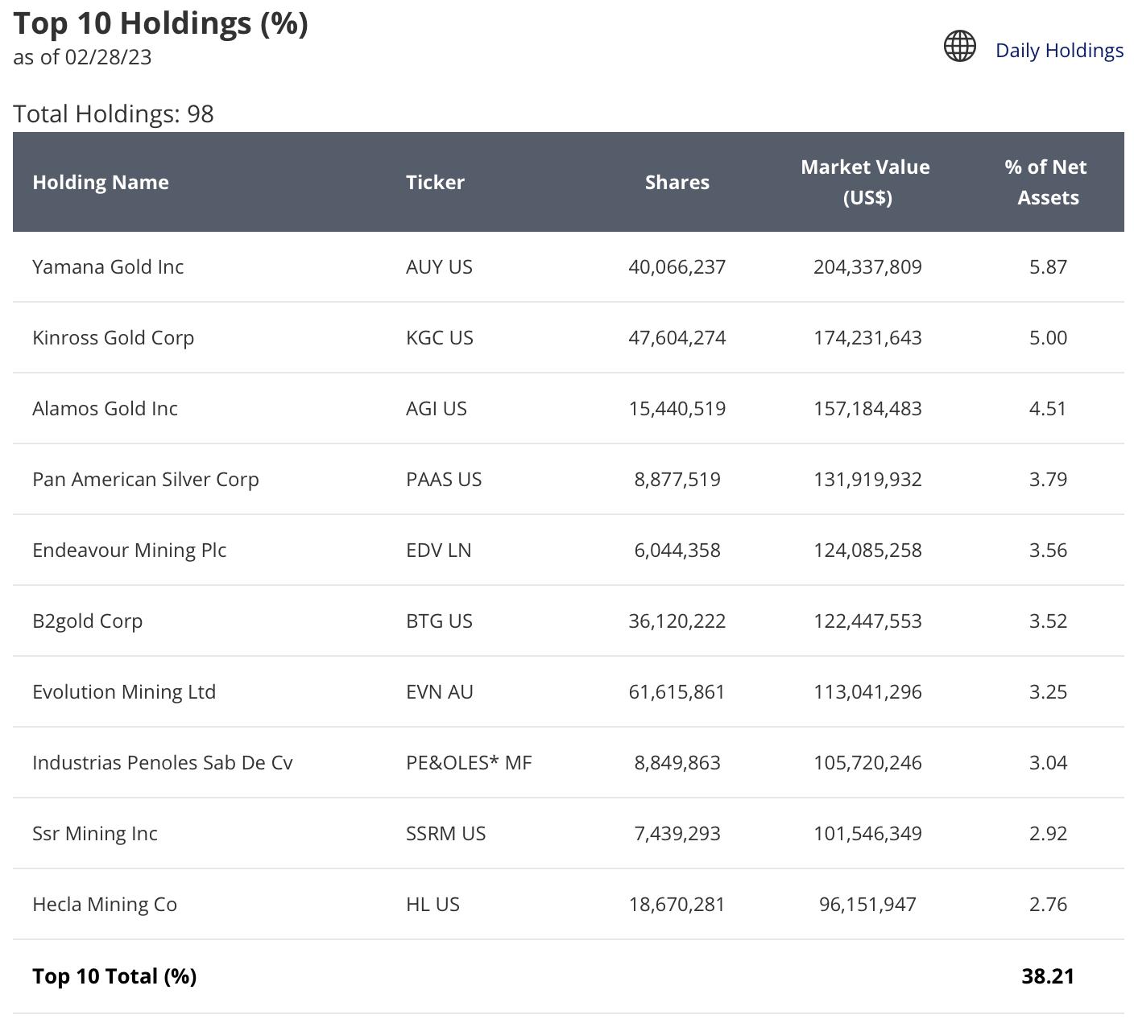Click market value 131,919,932
The width and height of the screenshot is (1134, 1027).
pyautogui.click(x=867, y=479)
